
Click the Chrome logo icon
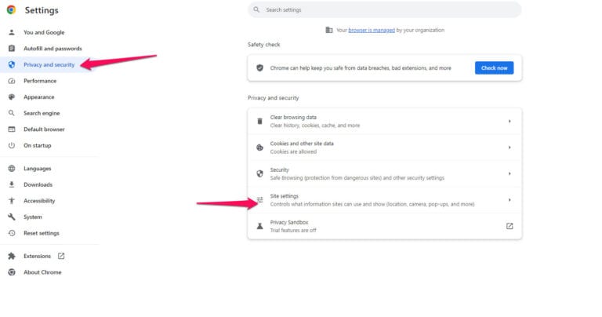(11, 10)
